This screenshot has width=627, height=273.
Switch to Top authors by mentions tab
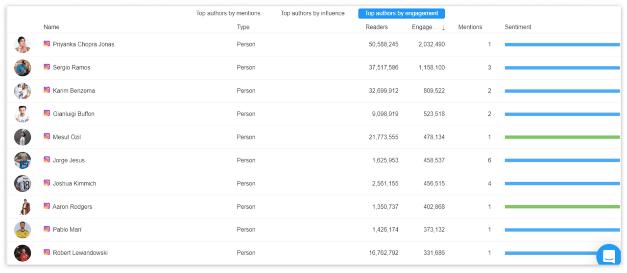[x=228, y=13]
